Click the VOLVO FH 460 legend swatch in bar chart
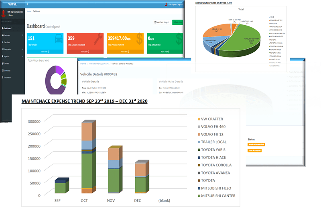Viewport: 321px width, 212px height. click(199, 127)
